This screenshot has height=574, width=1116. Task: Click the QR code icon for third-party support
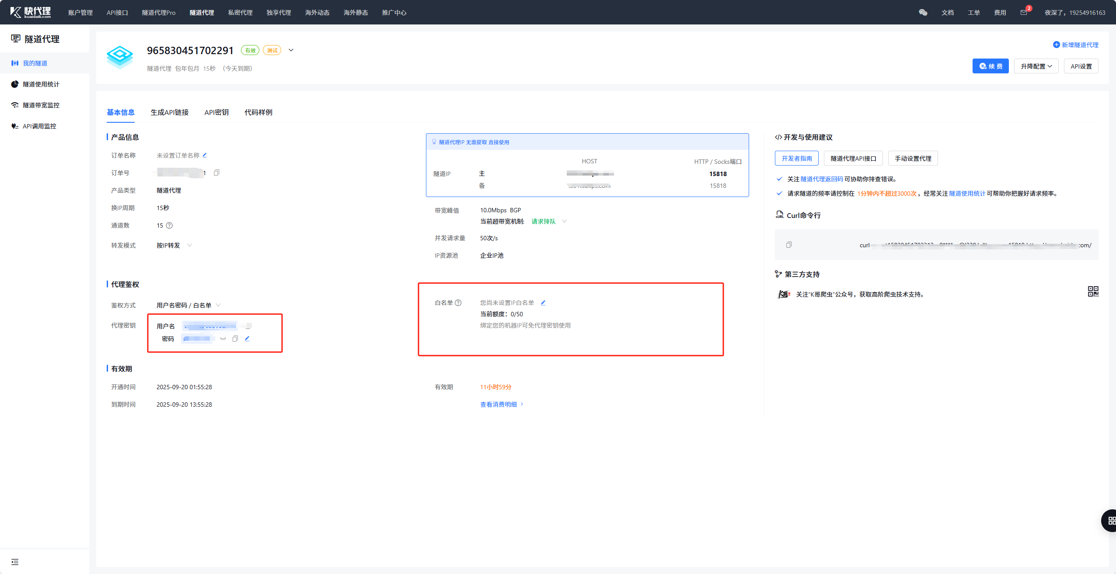[x=1093, y=291]
